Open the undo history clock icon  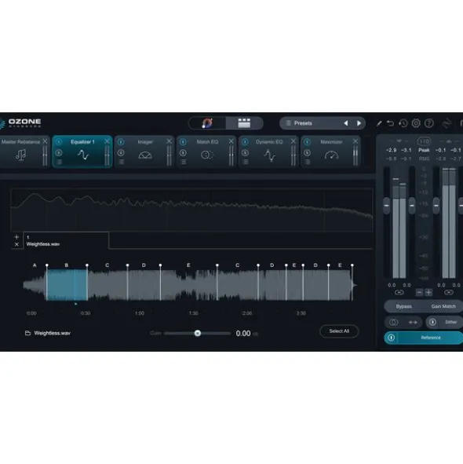coord(403,123)
